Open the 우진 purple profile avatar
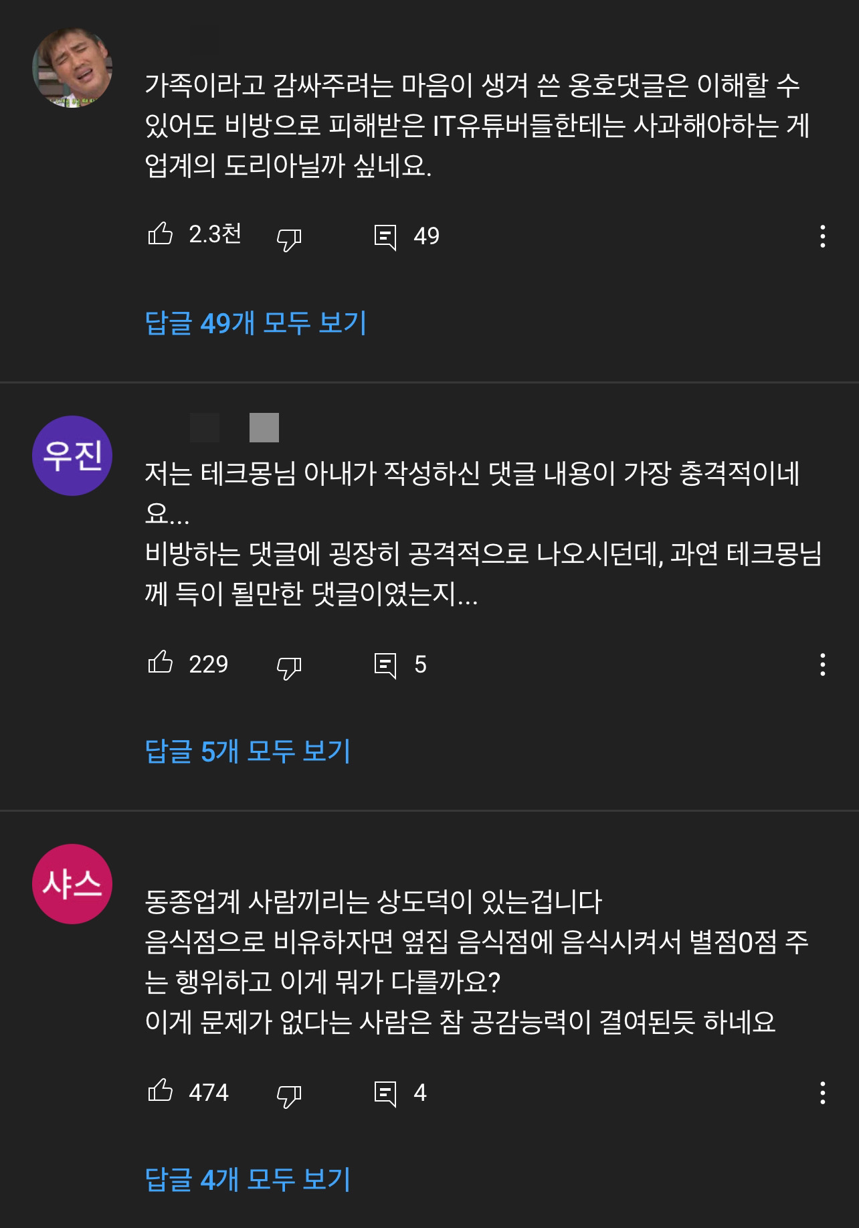Image resolution: width=859 pixels, height=1228 pixels. 72,456
